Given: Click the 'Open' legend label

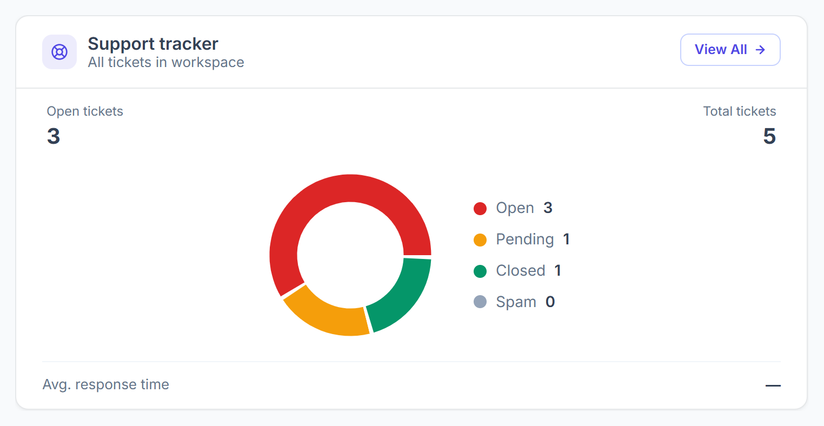Looking at the screenshot, I should click(x=515, y=208).
